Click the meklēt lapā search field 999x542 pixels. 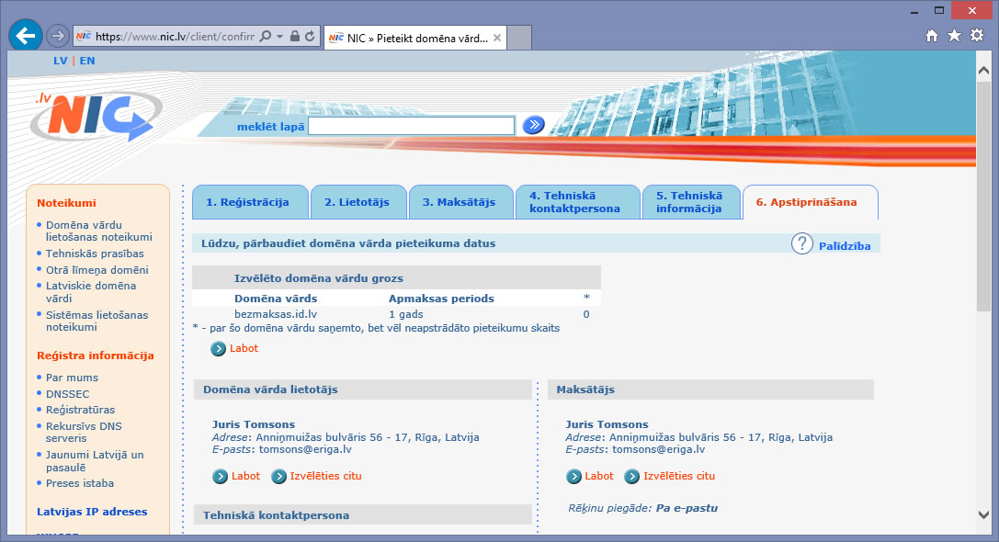411,126
